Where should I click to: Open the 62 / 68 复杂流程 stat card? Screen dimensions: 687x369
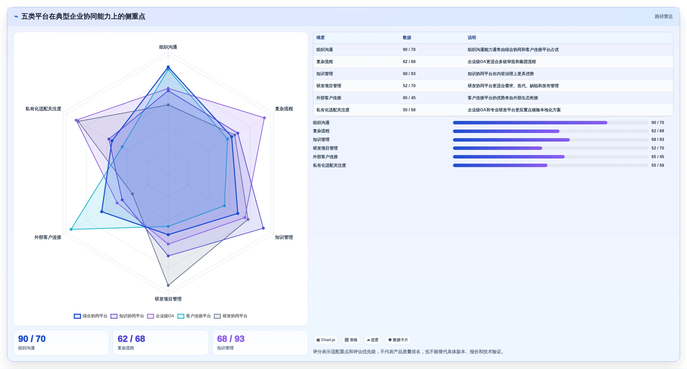tap(161, 342)
